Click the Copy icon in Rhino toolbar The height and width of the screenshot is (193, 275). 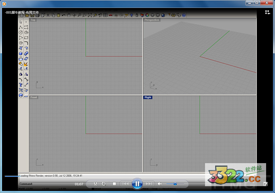pos(53,15)
